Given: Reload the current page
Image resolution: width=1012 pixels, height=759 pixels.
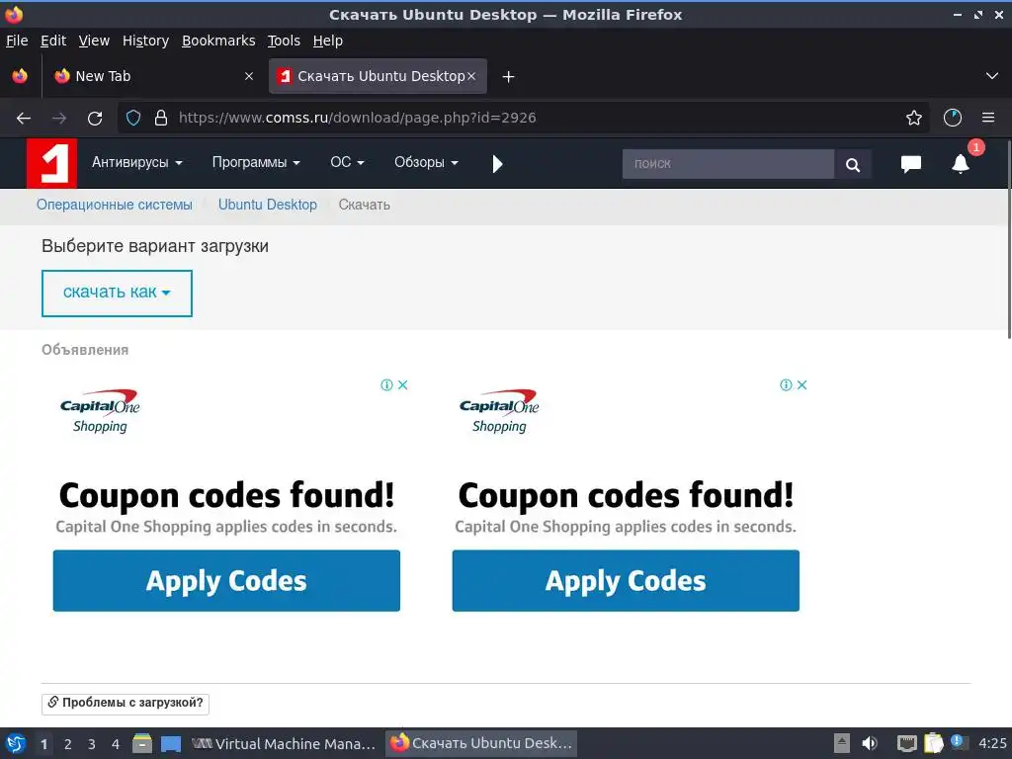Looking at the screenshot, I should coord(95,119).
